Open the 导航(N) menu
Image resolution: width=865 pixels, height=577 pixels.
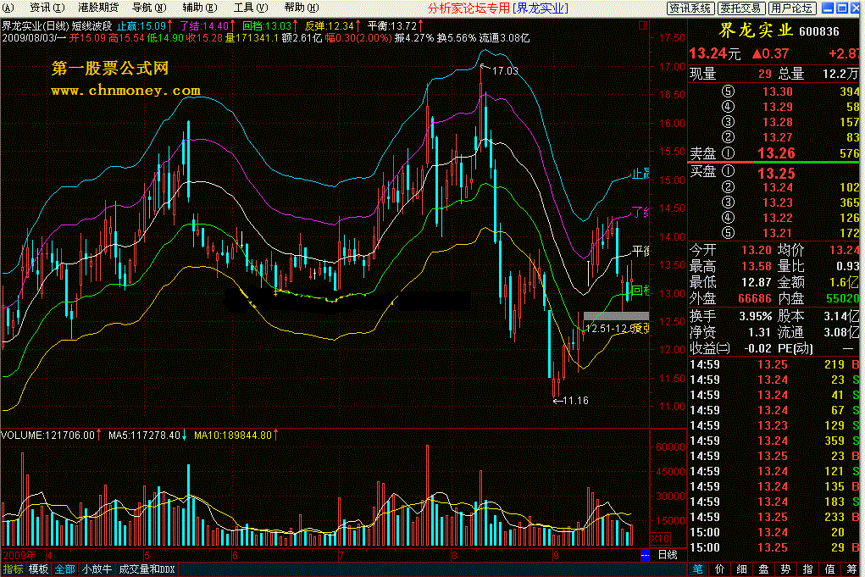coord(149,8)
